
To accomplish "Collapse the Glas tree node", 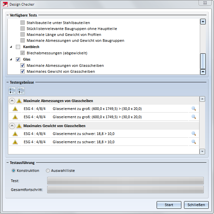I will (x=11, y=59).
